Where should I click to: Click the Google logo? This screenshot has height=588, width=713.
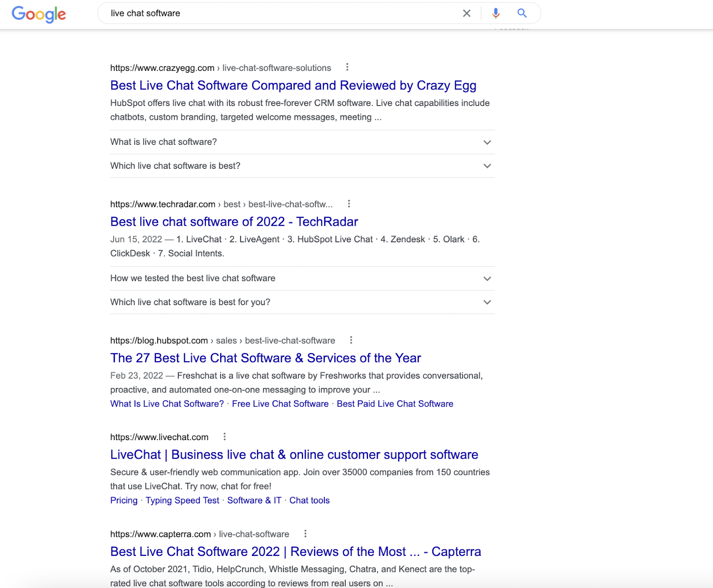point(39,14)
